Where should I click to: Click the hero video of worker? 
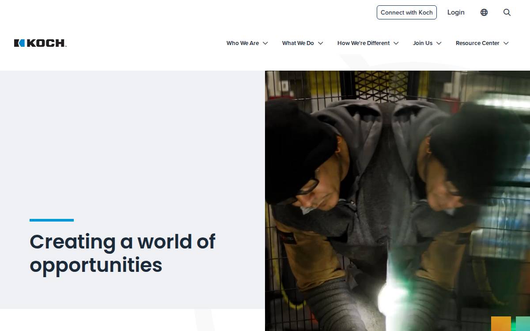[x=397, y=201]
